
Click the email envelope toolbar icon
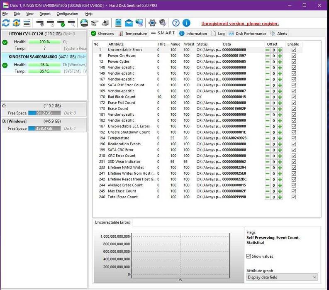point(129,23)
